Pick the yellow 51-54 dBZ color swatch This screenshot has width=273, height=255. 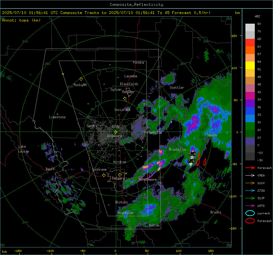click(x=250, y=65)
